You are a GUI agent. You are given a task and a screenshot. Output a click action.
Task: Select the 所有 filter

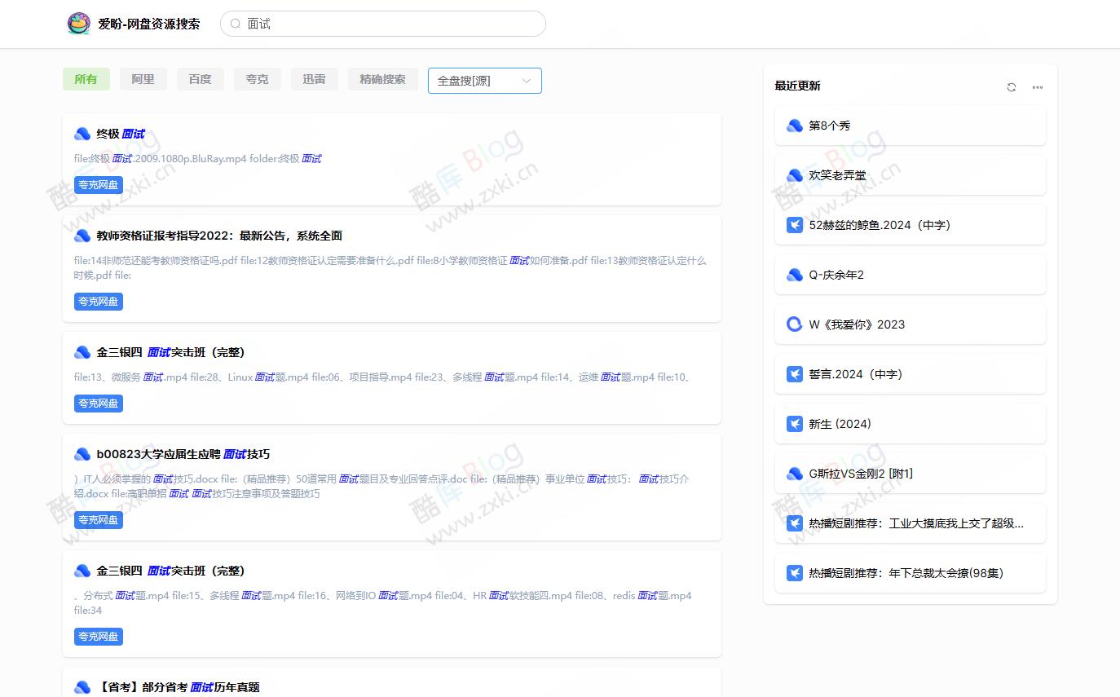[x=86, y=79]
